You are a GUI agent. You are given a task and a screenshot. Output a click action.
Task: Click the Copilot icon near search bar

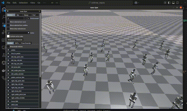pos(136,3)
